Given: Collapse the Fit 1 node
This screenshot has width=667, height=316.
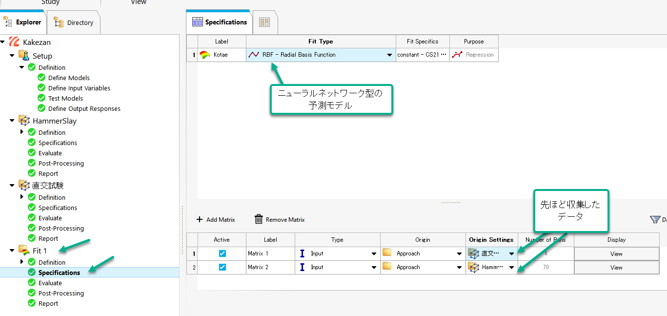Looking at the screenshot, I should pyautogui.click(x=12, y=251).
